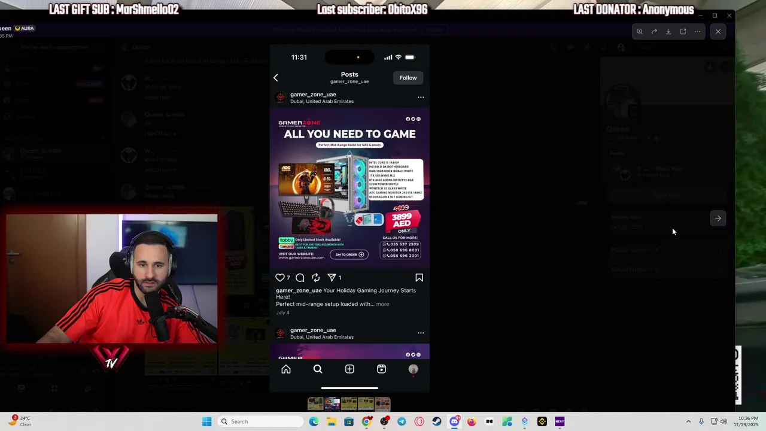Forward the image using the arrow icon
Screen dimensions: 766x431
click(x=654, y=32)
